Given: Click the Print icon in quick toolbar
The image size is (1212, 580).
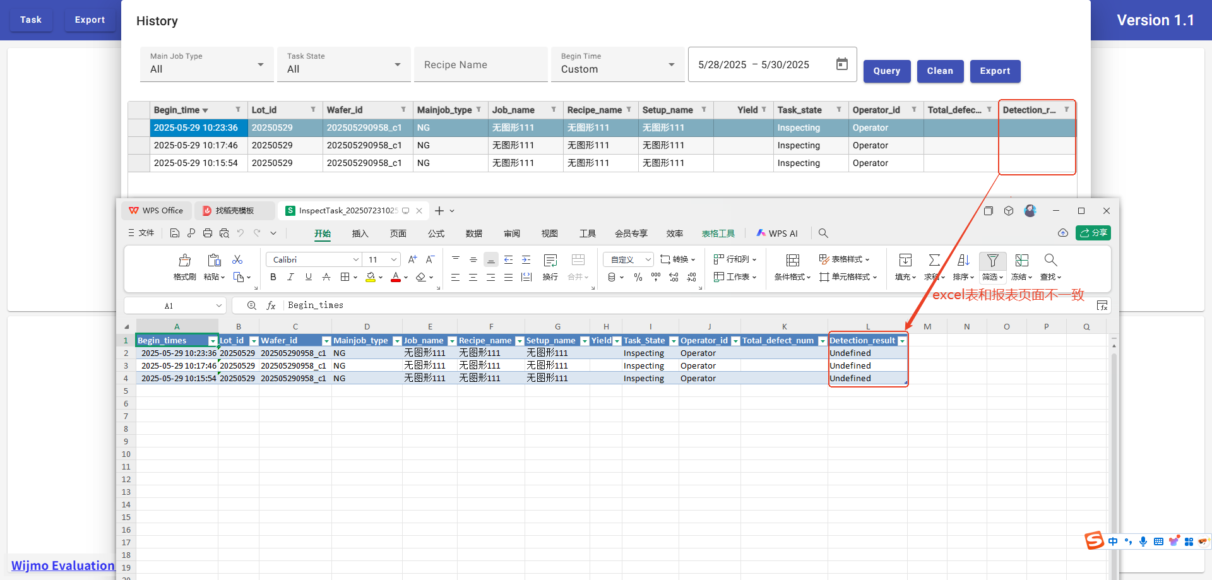Looking at the screenshot, I should (208, 233).
